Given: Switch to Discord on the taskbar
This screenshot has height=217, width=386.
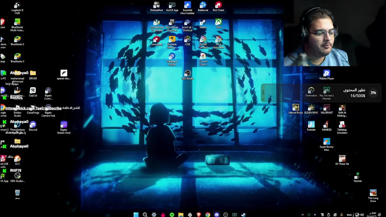Looking at the screenshot, I should [217, 215].
